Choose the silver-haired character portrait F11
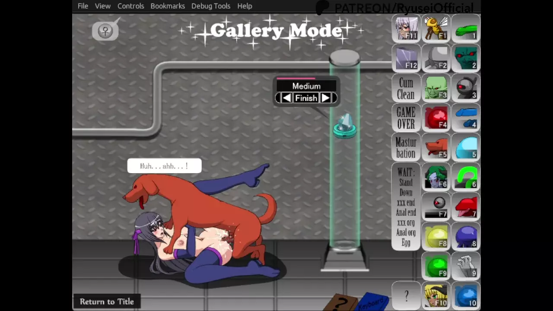This screenshot has width=553, height=311. (406, 29)
